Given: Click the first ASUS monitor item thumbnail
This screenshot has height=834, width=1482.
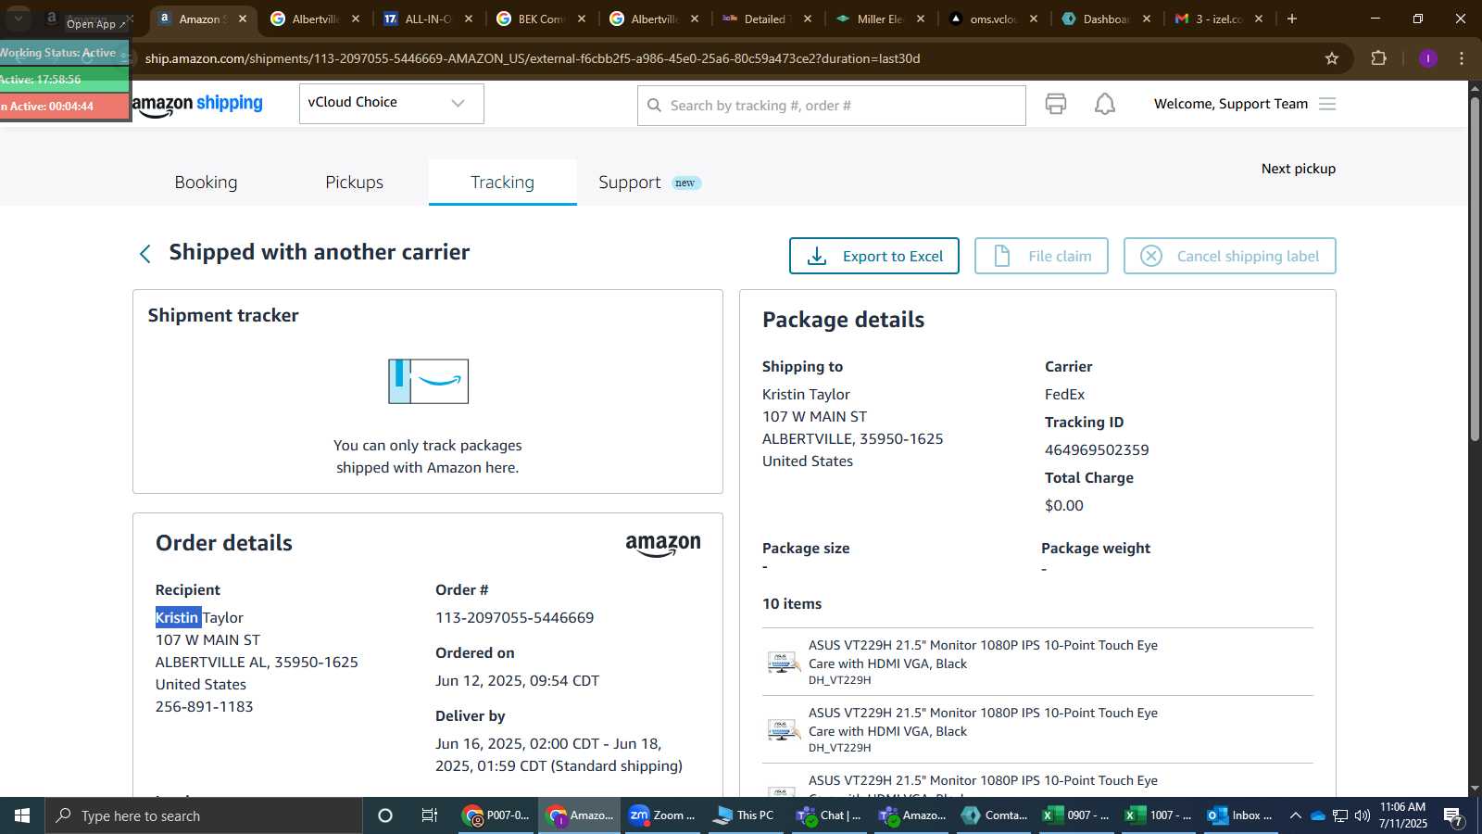Looking at the screenshot, I should (784, 662).
